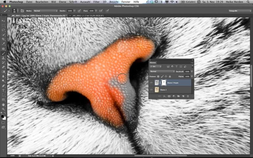
Task: Select the layer mask thumbnail of Ebene 2 Kopie
Action: coord(164,83)
